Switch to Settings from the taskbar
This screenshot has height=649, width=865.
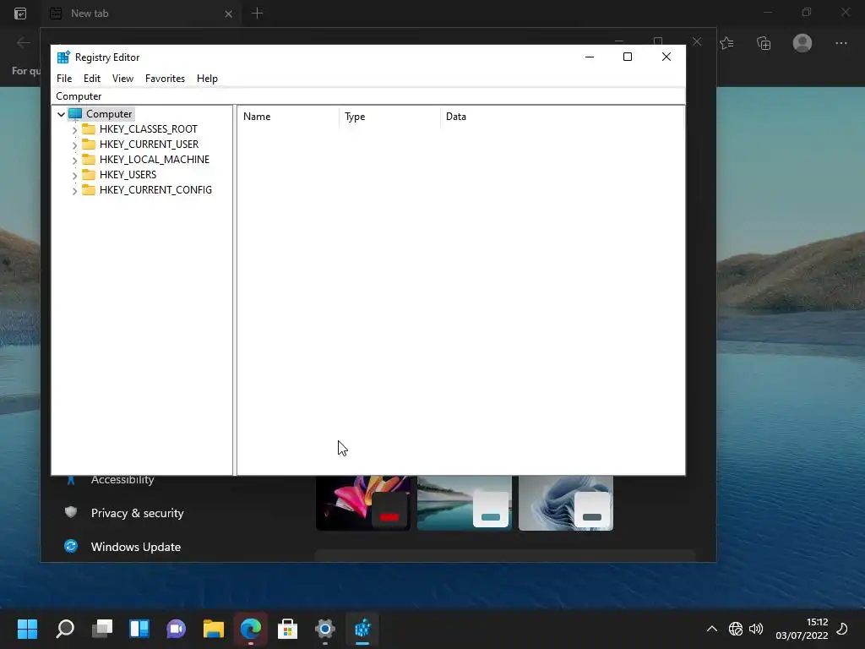[x=325, y=629]
